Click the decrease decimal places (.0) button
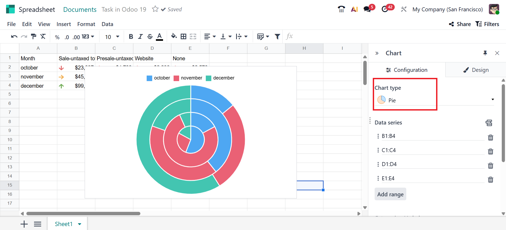Viewport: 506px width, 230px height. click(x=67, y=37)
